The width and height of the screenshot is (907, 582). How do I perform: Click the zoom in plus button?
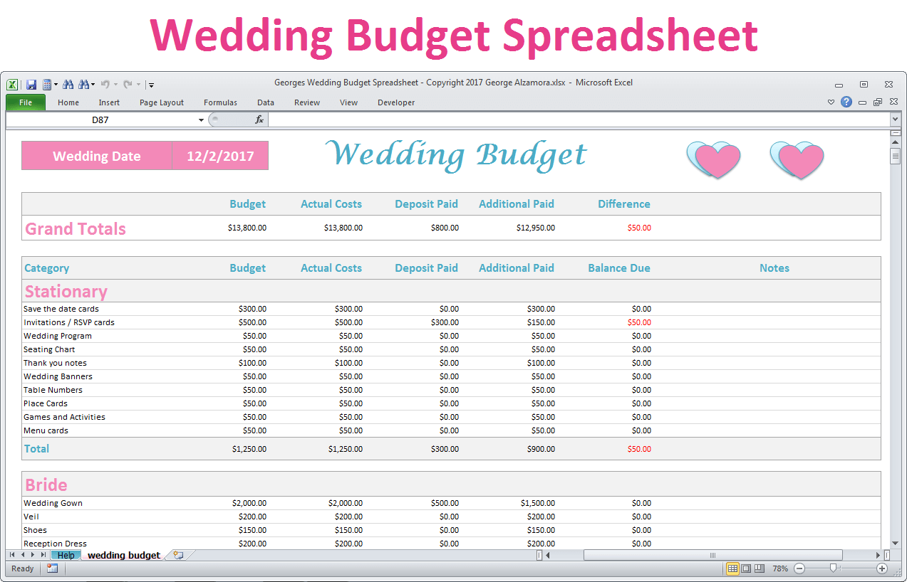882,568
